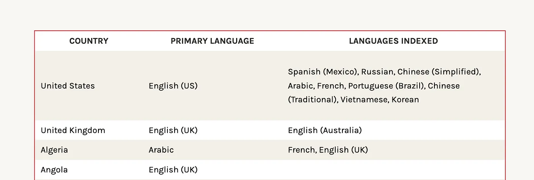Click the PRIMARY LANGUAGE column header

tap(212, 41)
